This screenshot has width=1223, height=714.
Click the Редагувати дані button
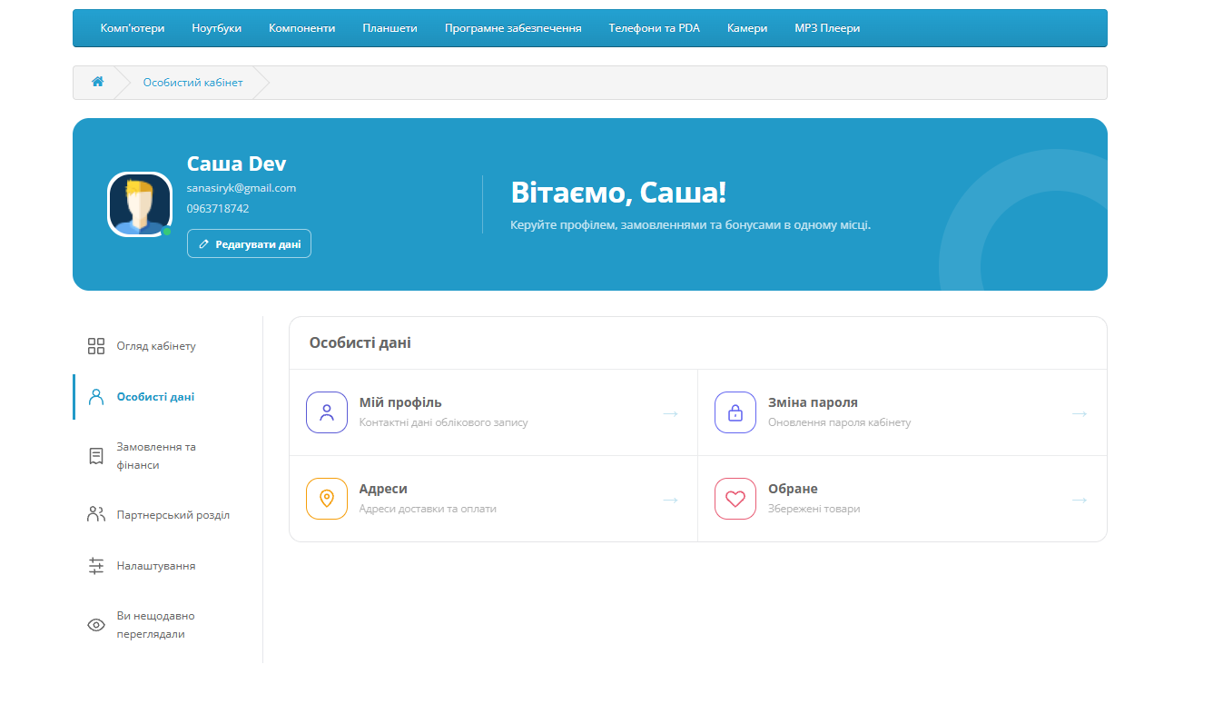coord(249,243)
